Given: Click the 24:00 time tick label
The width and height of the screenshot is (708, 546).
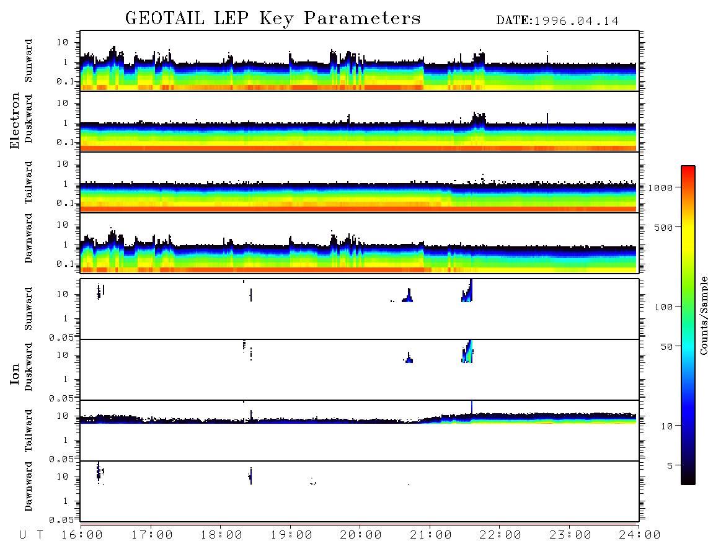Looking at the screenshot, I should pyautogui.click(x=640, y=535).
